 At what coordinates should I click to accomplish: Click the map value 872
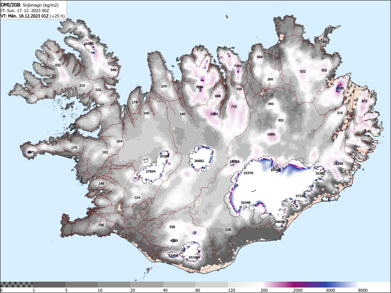364,101
